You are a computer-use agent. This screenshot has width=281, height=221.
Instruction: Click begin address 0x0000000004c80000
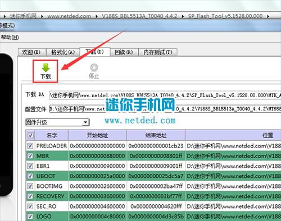tap(97, 217)
